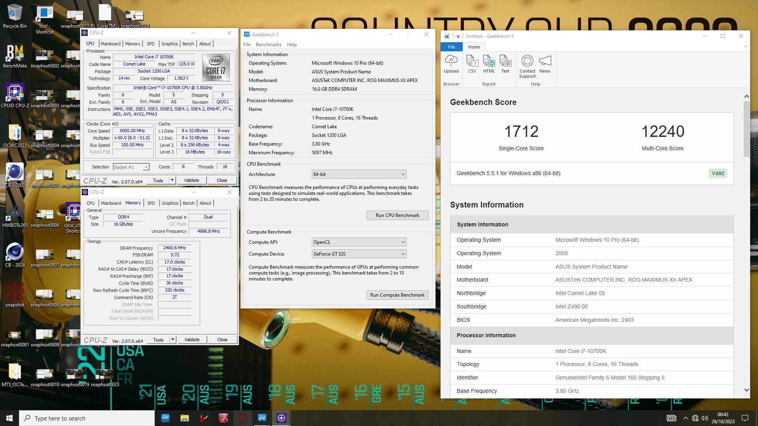Image resolution: width=758 pixels, height=426 pixels.
Task: Click the Uncore Frequency 4998.8 MHz field
Action: pyautogui.click(x=208, y=231)
